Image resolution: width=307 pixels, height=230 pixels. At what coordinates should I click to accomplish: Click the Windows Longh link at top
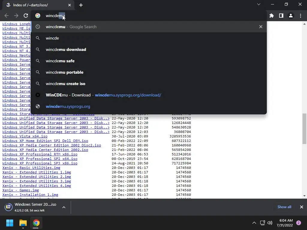pos(16,24)
